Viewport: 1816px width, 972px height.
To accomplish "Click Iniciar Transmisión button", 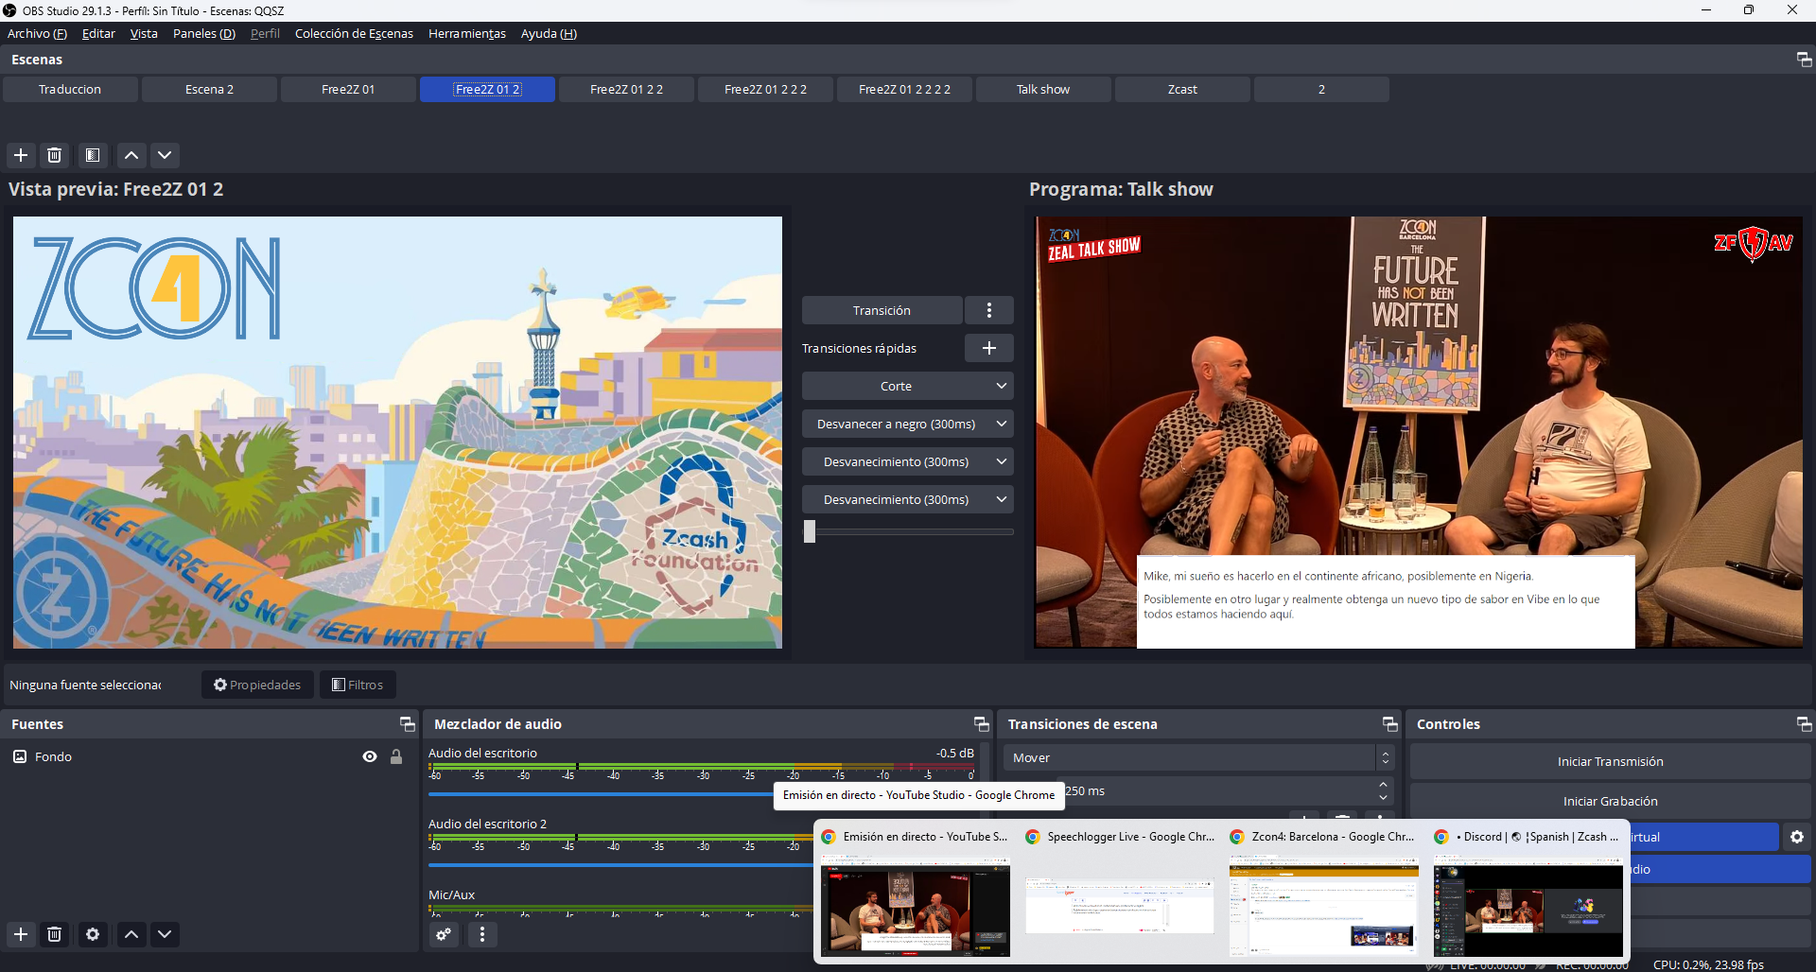I will coord(1610,762).
